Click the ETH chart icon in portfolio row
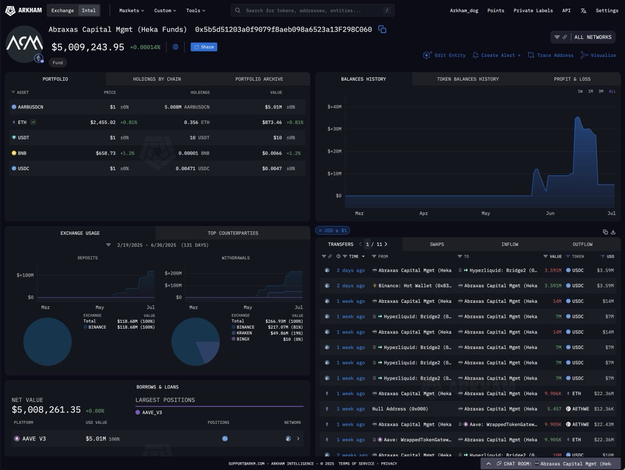The width and height of the screenshot is (625, 470). [33, 122]
